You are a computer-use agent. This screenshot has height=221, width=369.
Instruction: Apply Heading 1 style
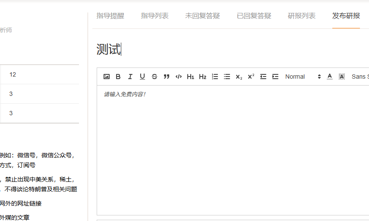[x=190, y=77]
